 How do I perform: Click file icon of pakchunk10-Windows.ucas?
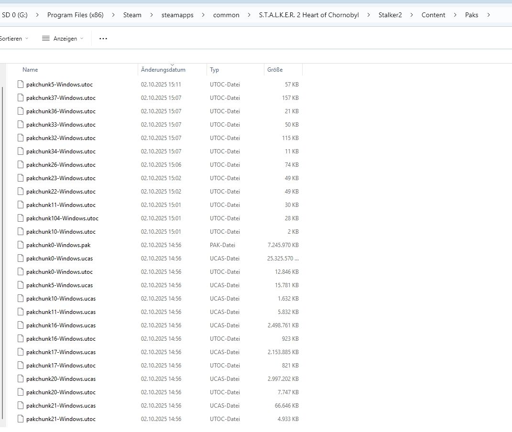21,298
